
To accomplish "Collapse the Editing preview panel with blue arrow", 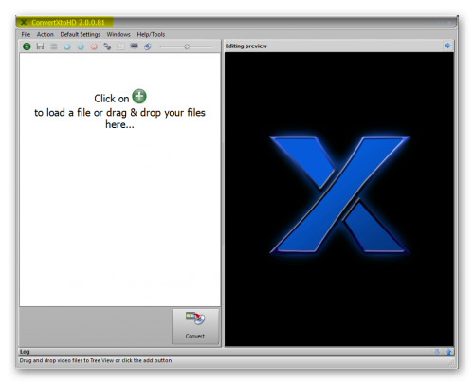I will pyautogui.click(x=447, y=46).
